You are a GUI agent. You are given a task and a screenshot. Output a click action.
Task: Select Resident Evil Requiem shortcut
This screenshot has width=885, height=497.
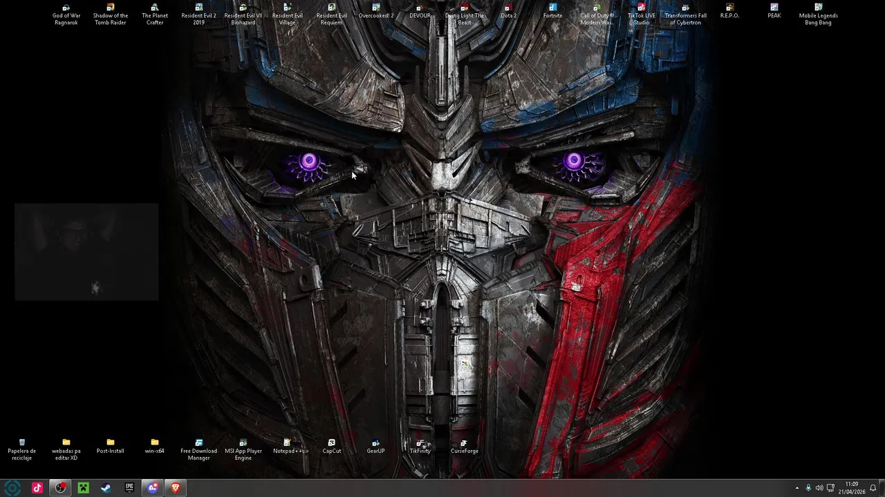pyautogui.click(x=332, y=15)
